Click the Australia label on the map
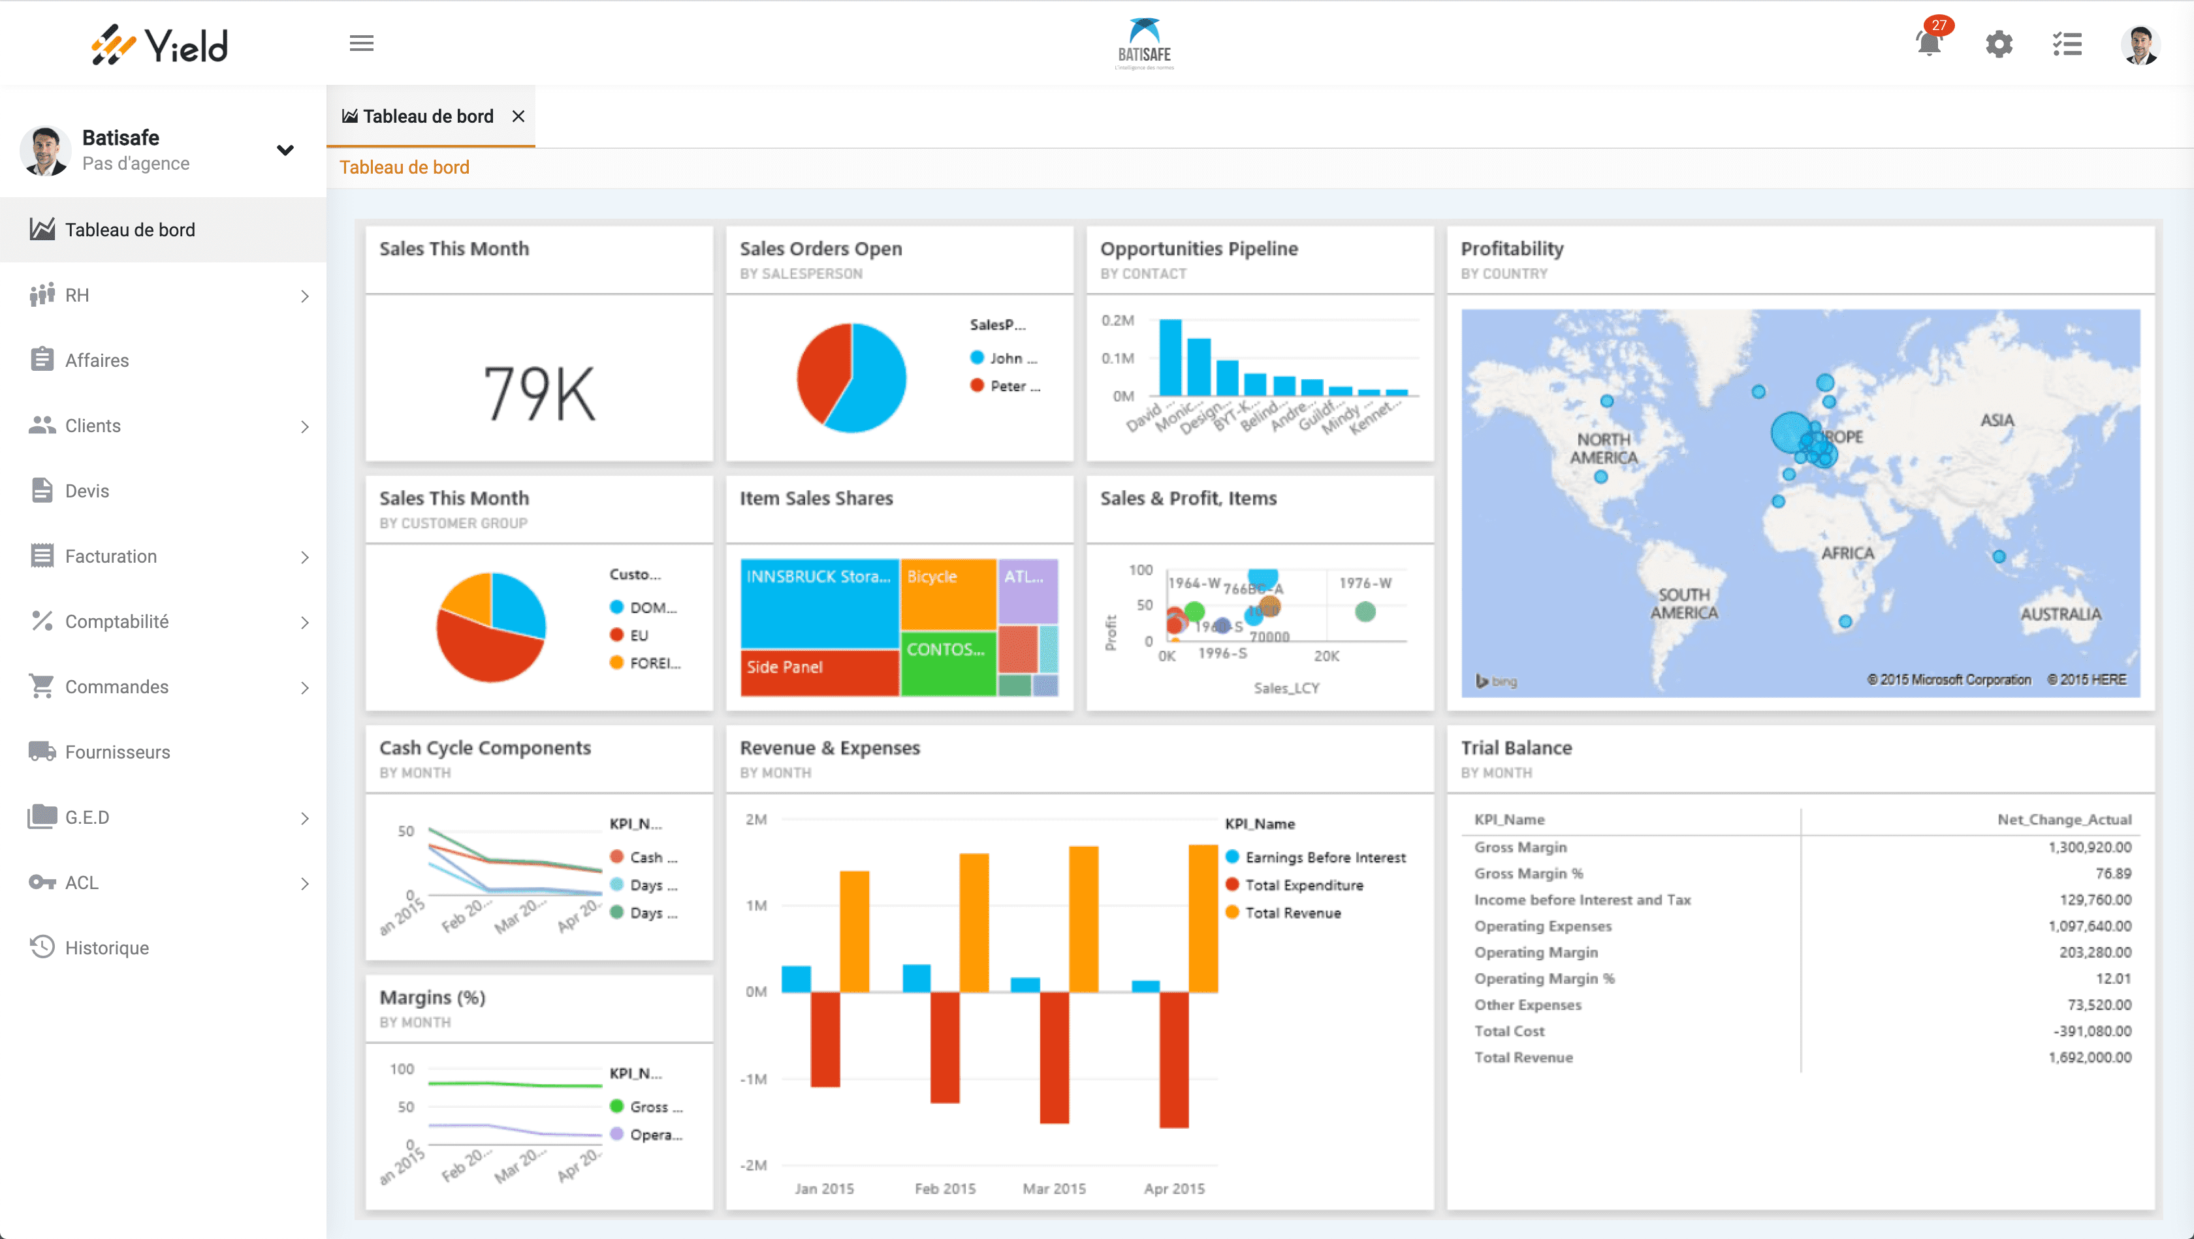 (x=2060, y=613)
